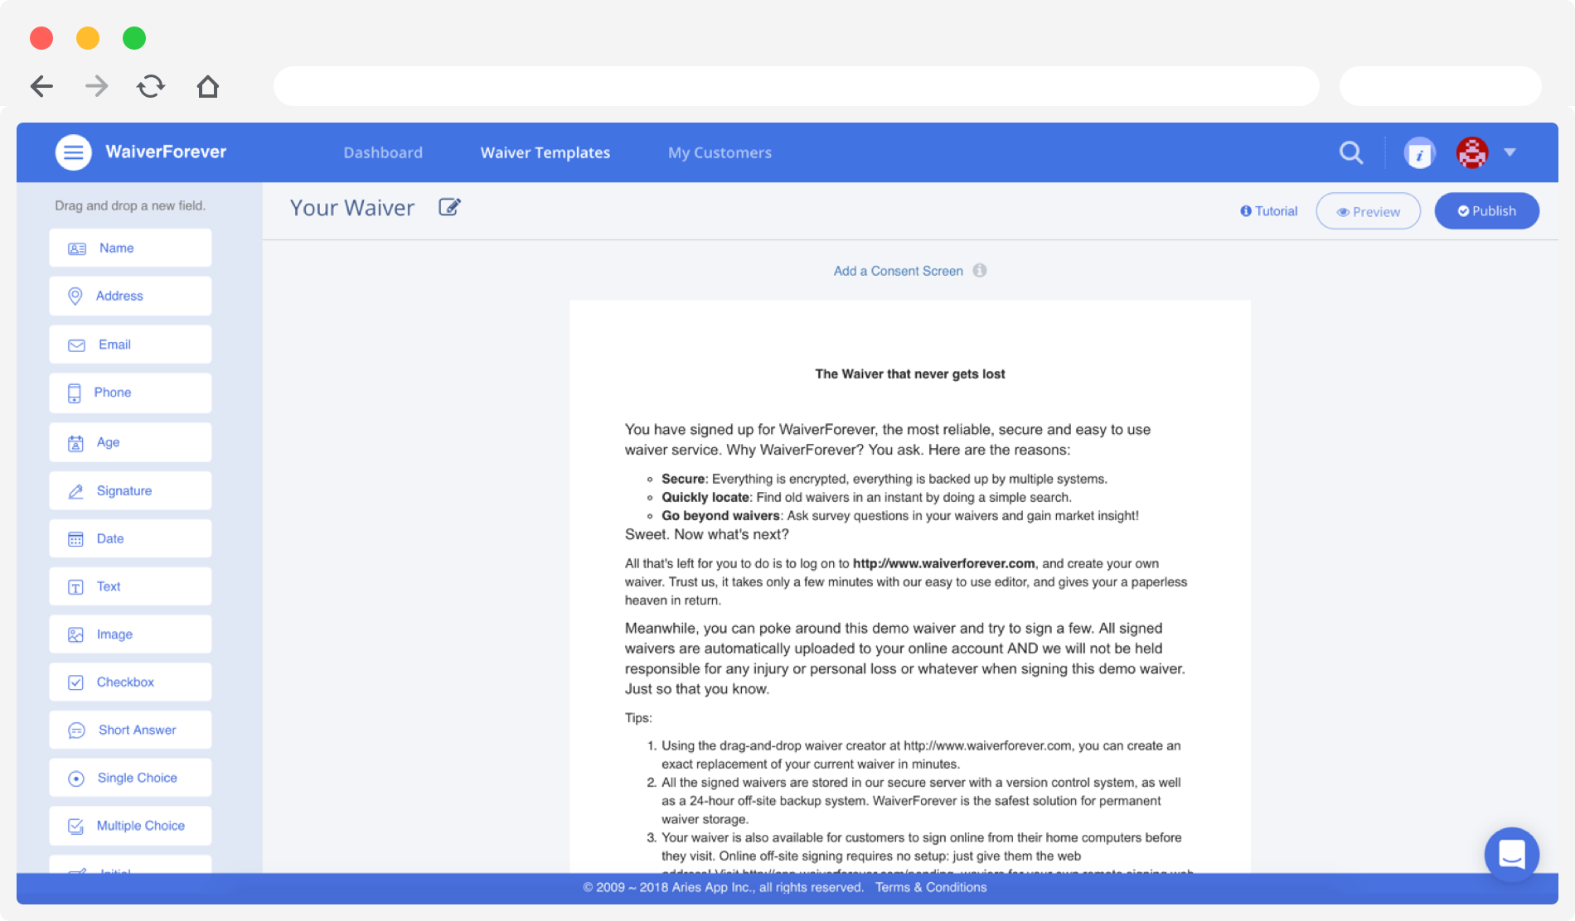Image resolution: width=1575 pixels, height=921 pixels.
Task: Go back with browser back arrow
Action: pyautogui.click(x=41, y=86)
